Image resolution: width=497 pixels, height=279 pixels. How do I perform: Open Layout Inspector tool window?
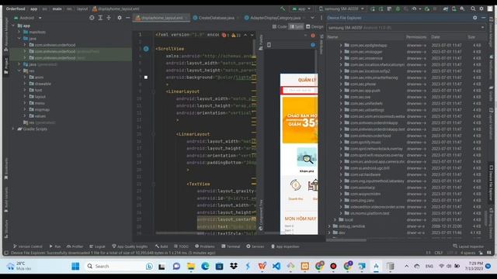(468, 246)
